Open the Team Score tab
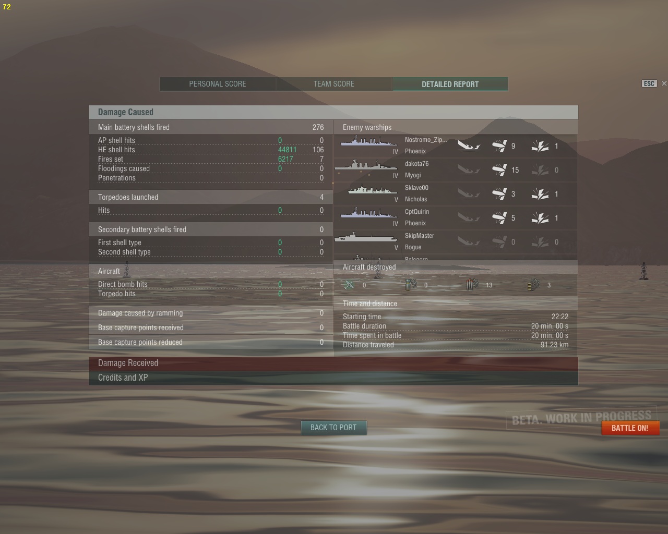The height and width of the screenshot is (534, 668). (334, 84)
